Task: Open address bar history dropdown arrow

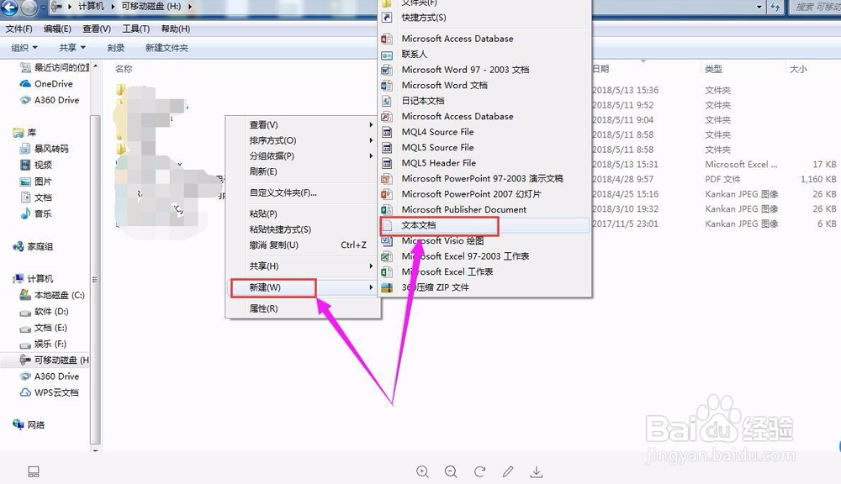Action: click(759, 7)
